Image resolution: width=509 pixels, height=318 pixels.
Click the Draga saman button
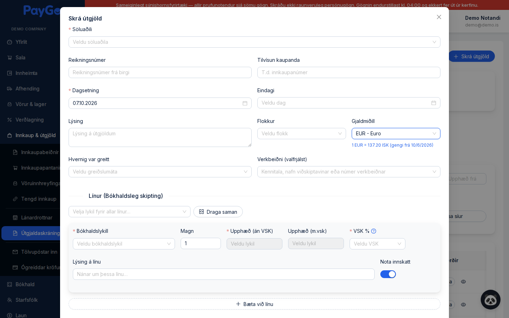pyautogui.click(x=218, y=212)
